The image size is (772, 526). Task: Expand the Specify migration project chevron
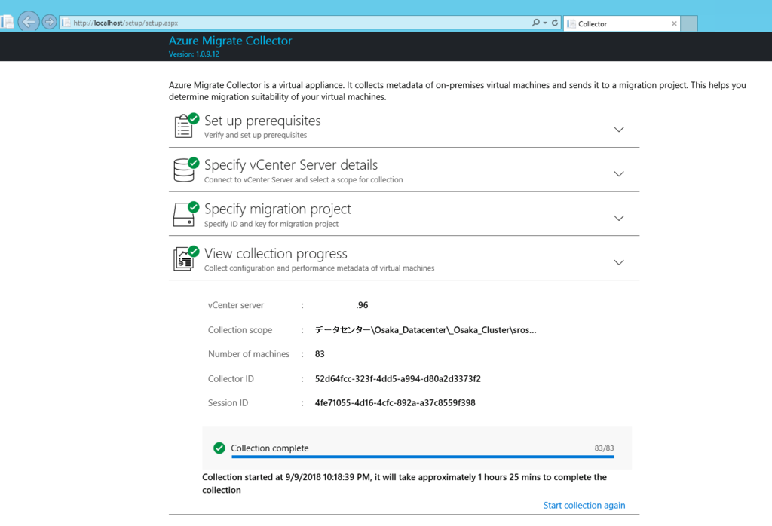pyautogui.click(x=619, y=218)
